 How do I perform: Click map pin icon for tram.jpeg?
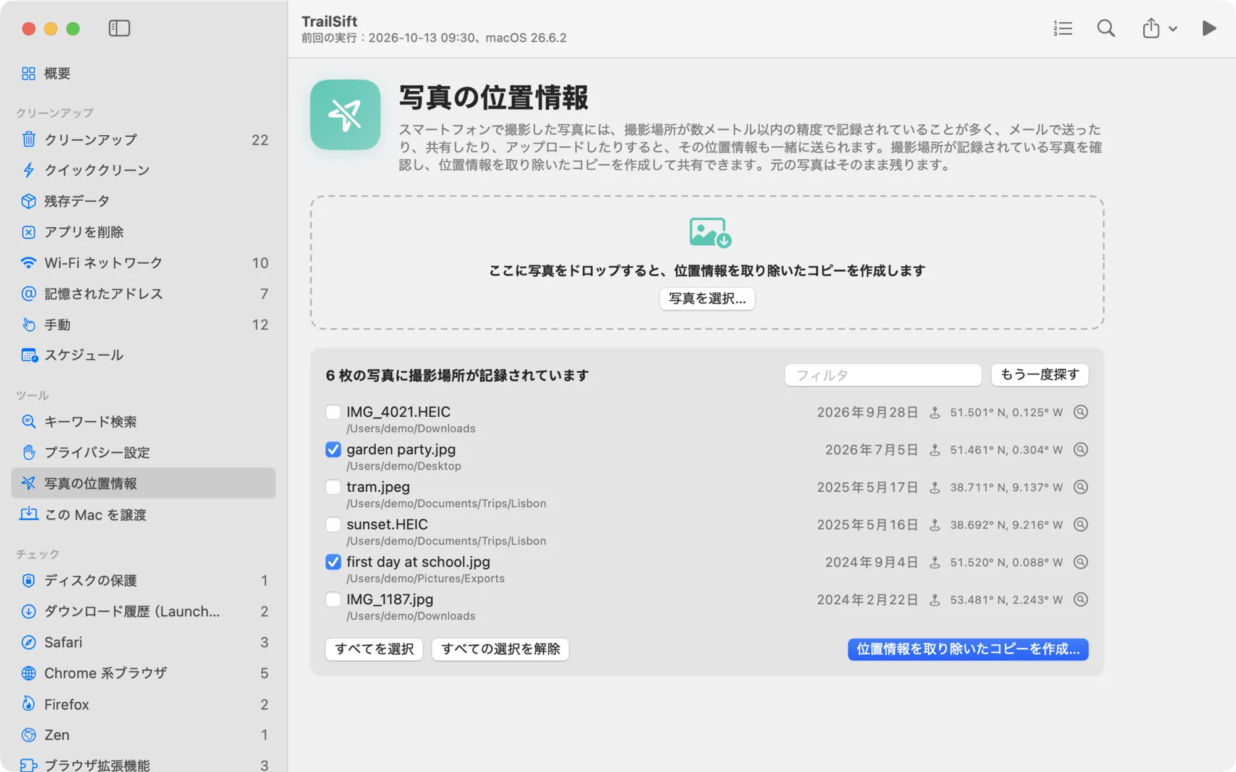935,487
